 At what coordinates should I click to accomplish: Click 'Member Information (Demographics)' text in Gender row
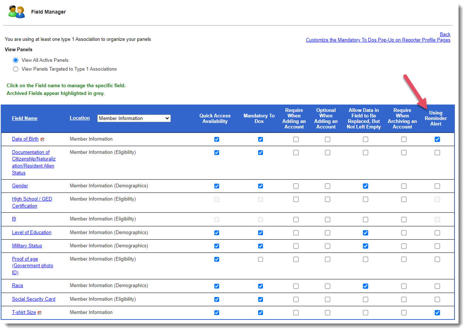point(109,186)
